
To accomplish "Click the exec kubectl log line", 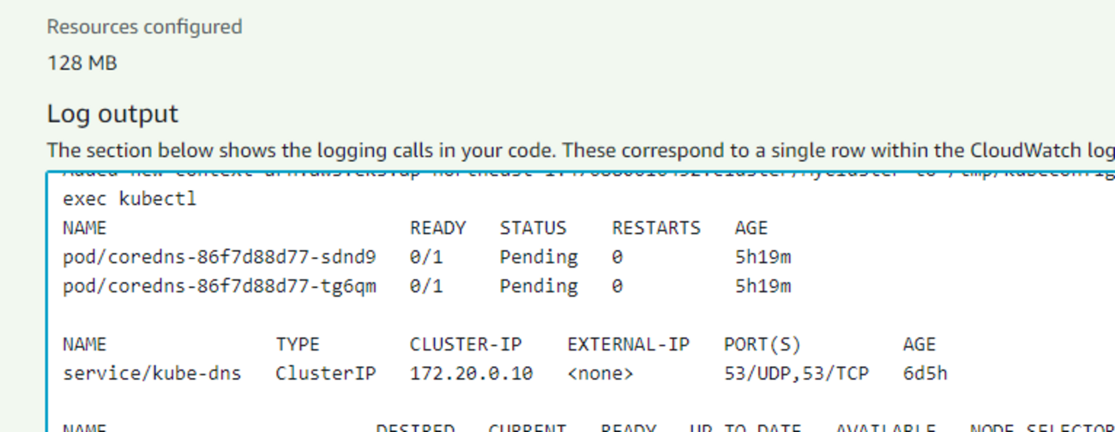I will (130, 199).
